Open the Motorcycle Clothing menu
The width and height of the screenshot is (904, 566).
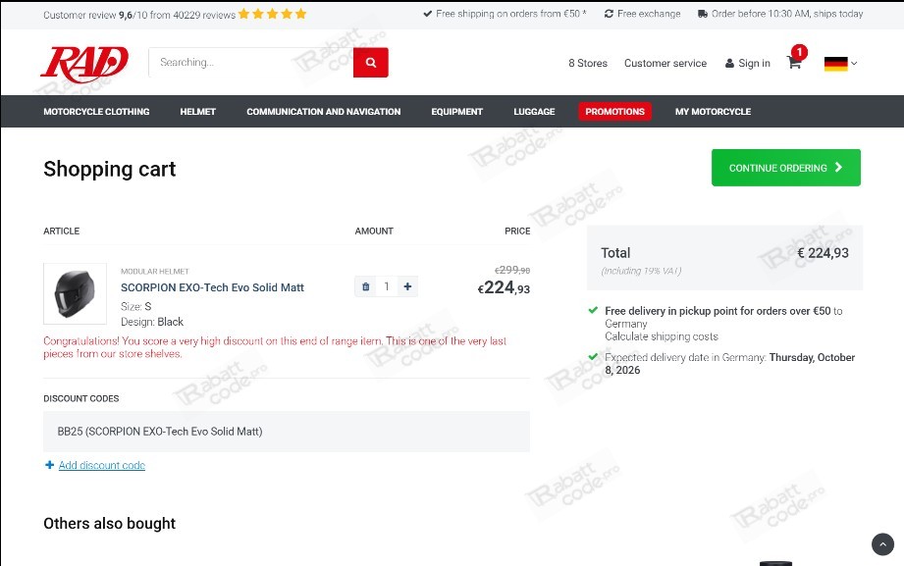[x=96, y=112]
